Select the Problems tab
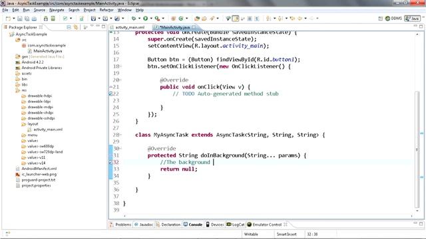 [x=120, y=224]
